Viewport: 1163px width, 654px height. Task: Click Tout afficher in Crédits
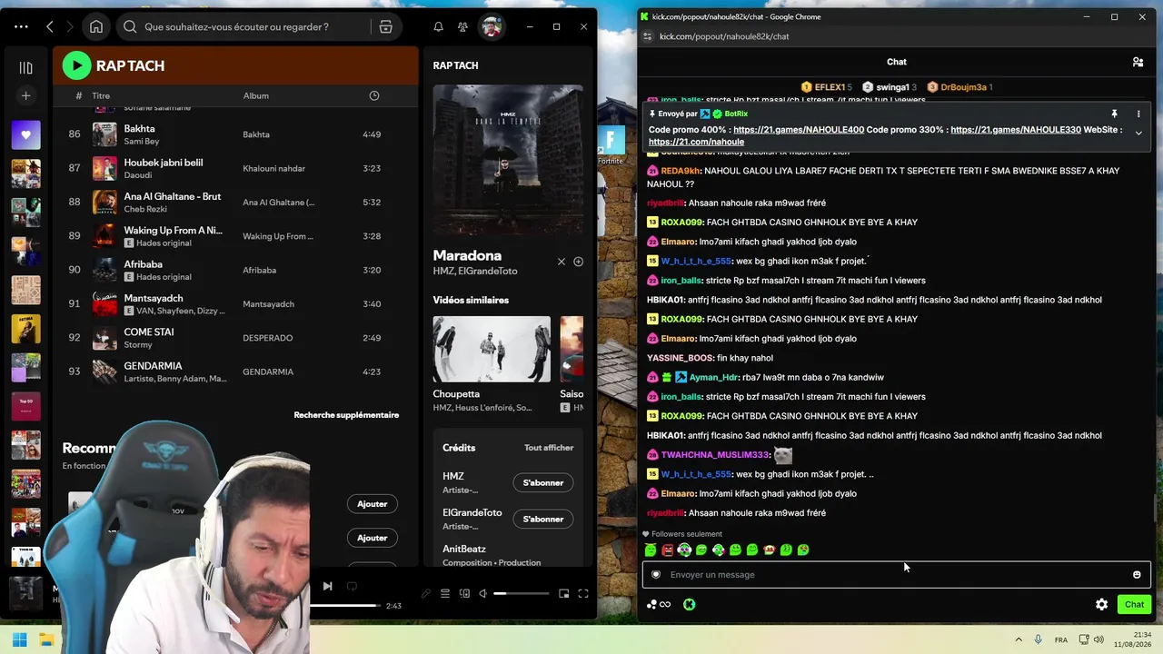pos(549,448)
